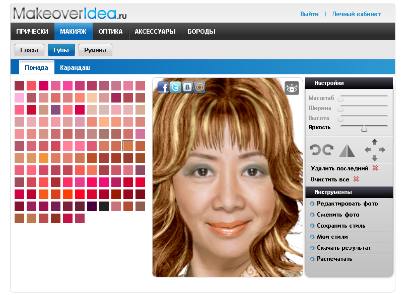Select the Румяна category button
The image size is (411, 295).
pyautogui.click(x=95, y=50)
